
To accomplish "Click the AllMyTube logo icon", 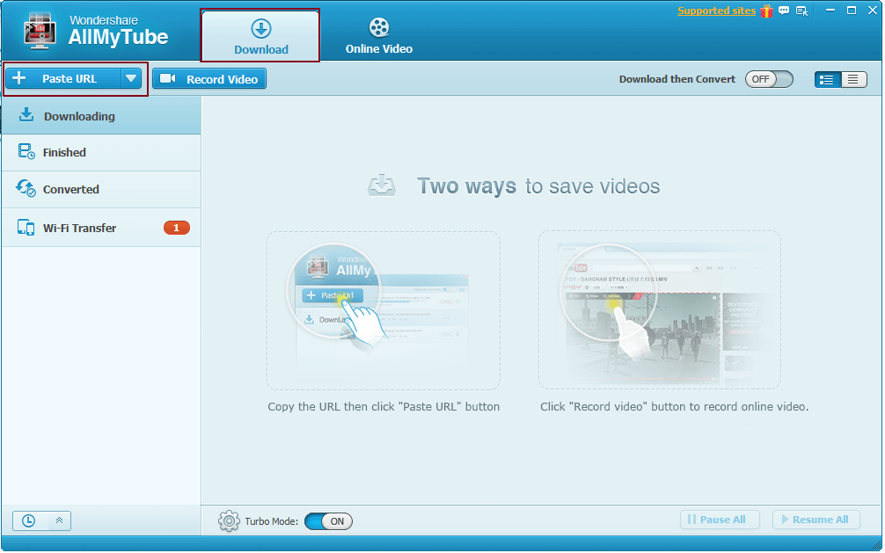I will pyautogui.click(x=40, y=31).
